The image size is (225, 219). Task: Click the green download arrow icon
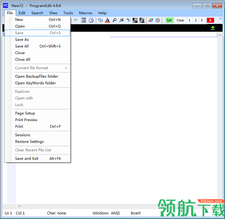[213, 28]
